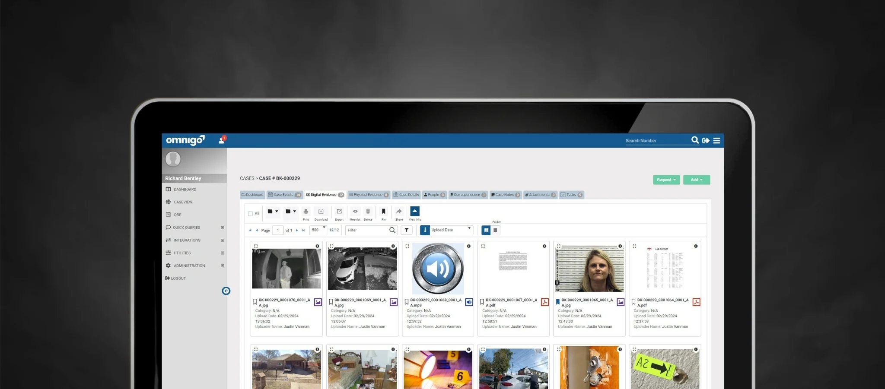Screen dimensions: 885x389
Task: Open the Attachments tab
Action: 541,195
